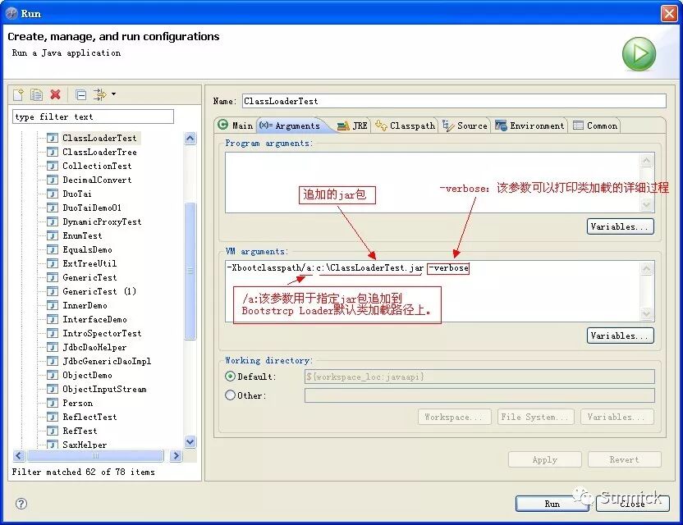The image size is (683, 525).
Task: Click the tree vertical scrollbar thumb
Action: pyautogui.click(x=190, y=271)
